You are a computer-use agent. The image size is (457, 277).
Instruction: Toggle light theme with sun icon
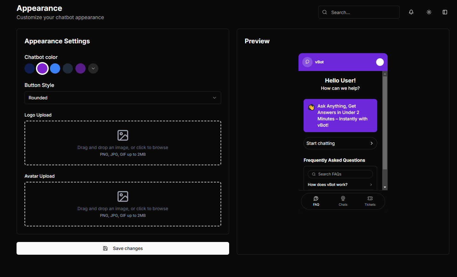pos(429,12)
